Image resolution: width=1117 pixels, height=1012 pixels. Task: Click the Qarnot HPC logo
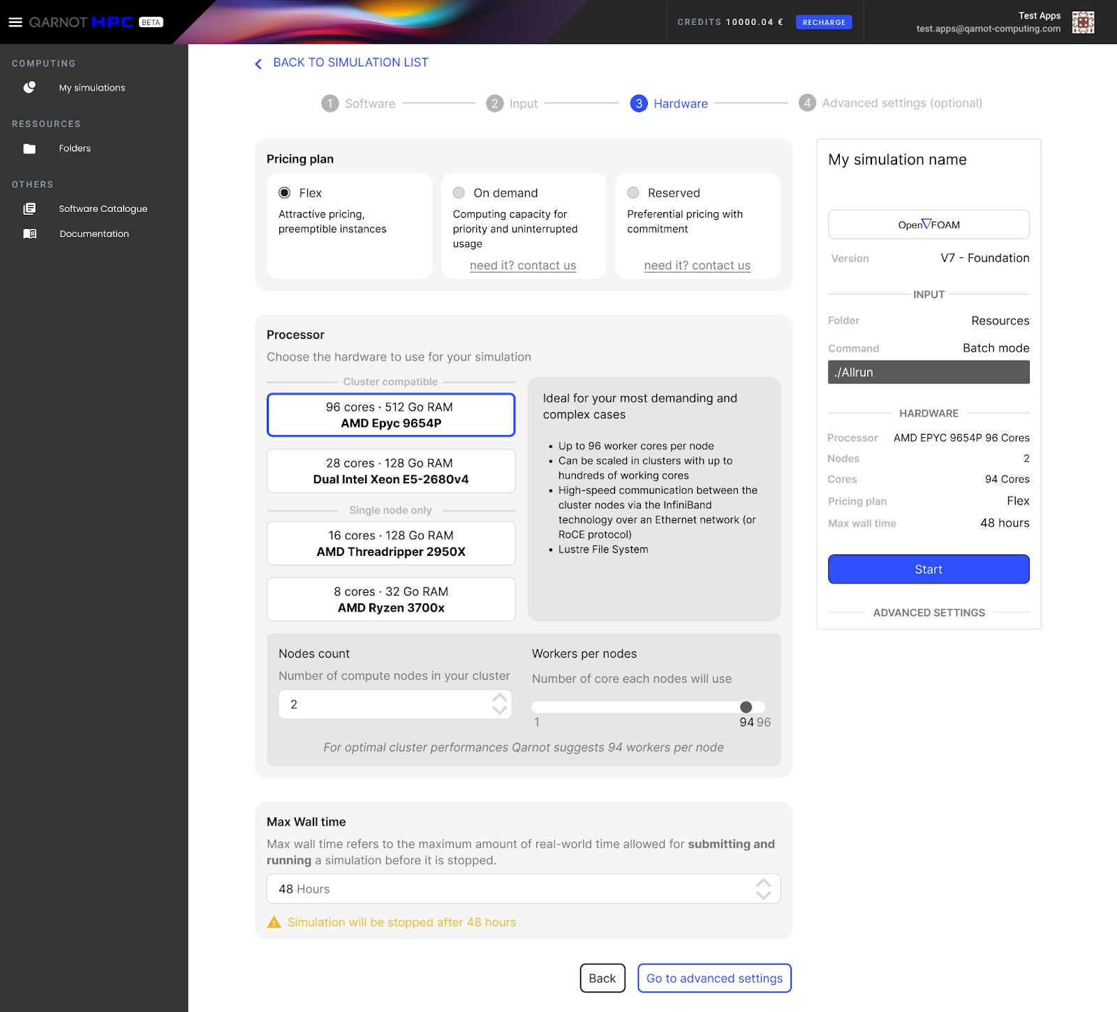(x=81, y=22)
